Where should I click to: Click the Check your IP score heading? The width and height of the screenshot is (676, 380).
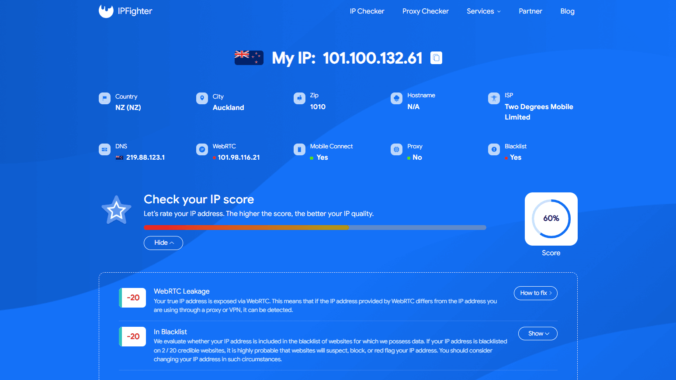[199, 199]
